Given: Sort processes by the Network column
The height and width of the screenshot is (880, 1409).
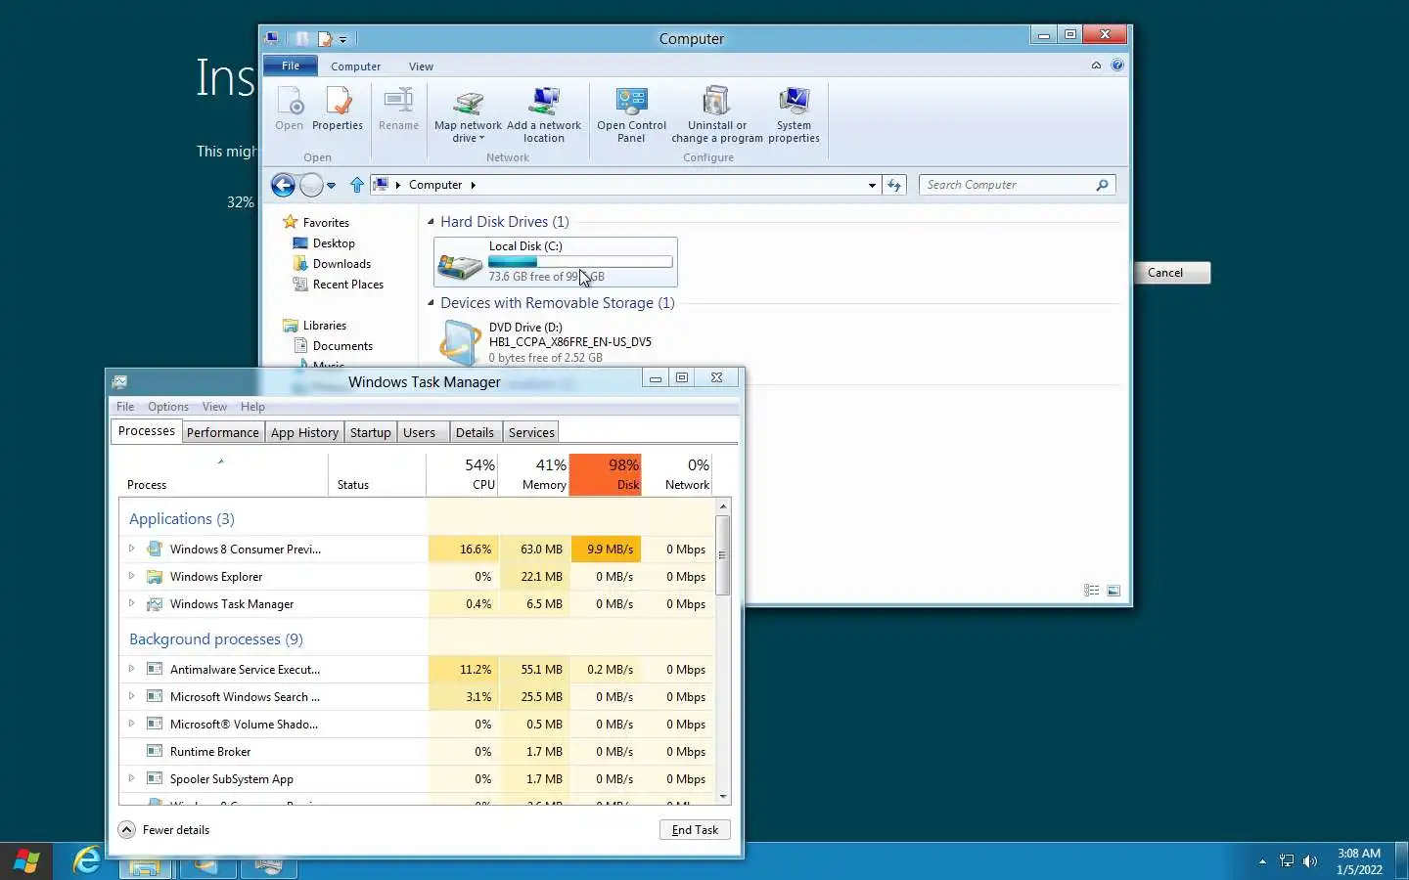Looking at the screenshot, I should point(677,474).
